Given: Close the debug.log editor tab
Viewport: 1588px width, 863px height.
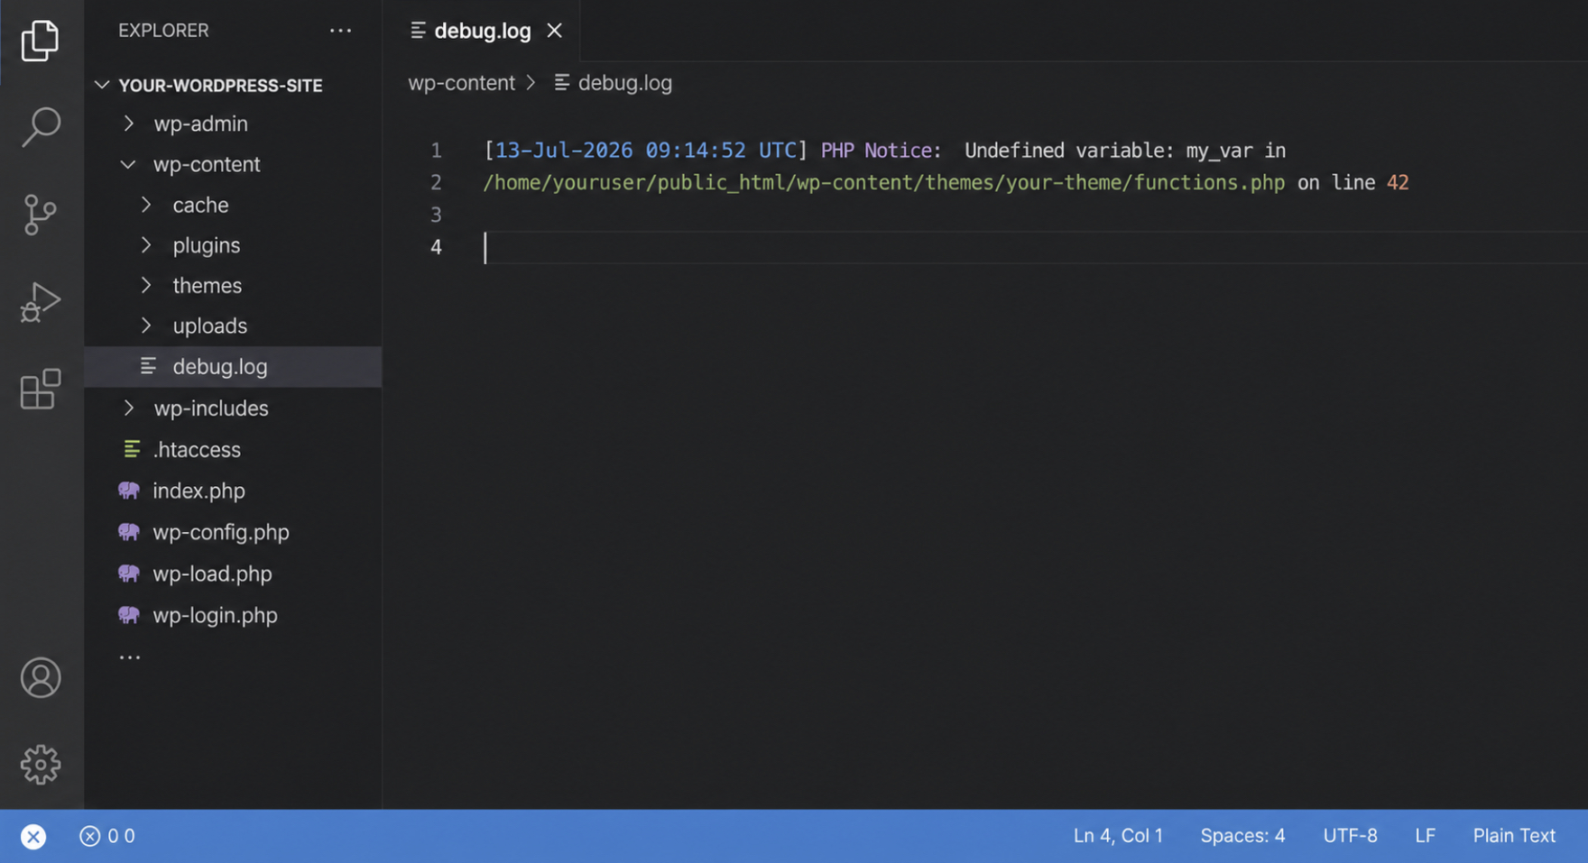Looking at the screenshot, I should coord(554,31).
